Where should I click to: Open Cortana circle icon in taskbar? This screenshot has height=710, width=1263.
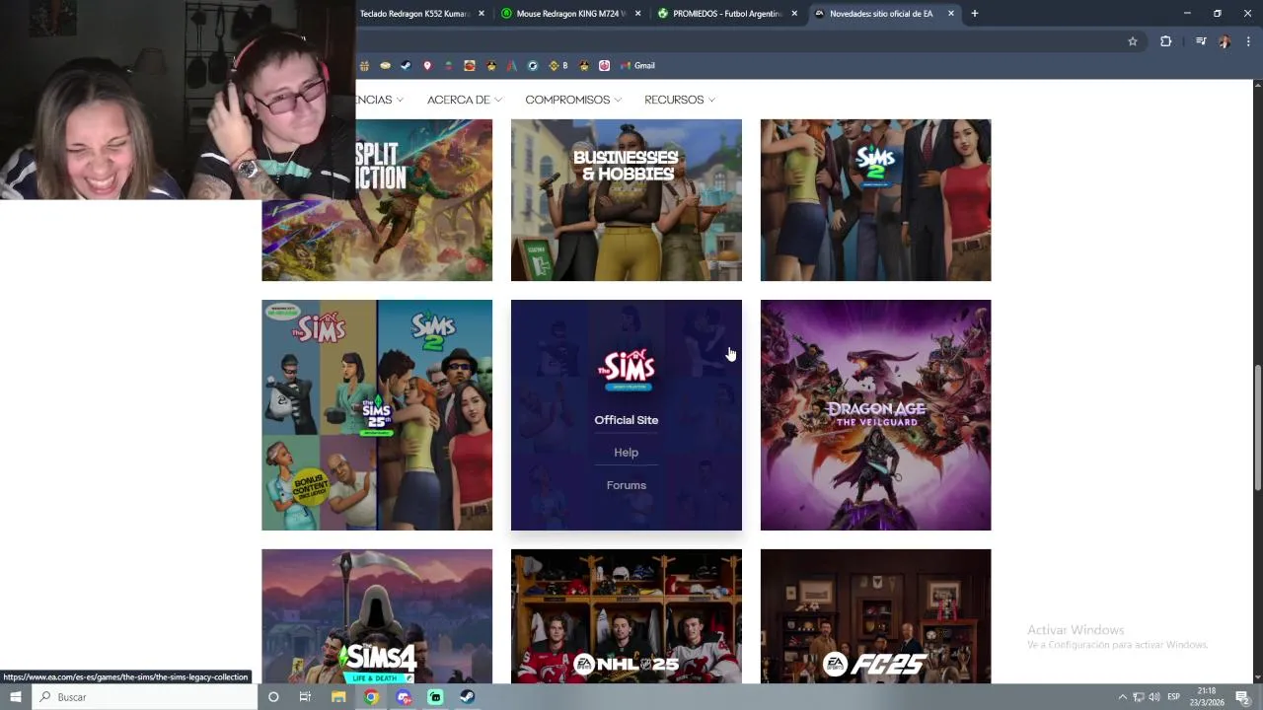[273, 697]
